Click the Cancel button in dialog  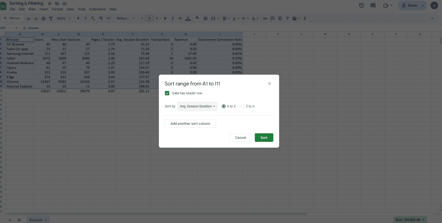[x=240, y=138]
